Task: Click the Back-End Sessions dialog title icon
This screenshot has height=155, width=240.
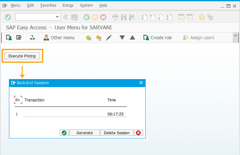Action: pyautogui.click(x=13, y=83)
